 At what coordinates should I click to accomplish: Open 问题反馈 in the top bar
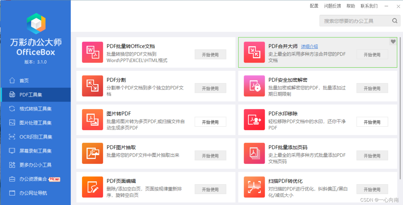point(333,6)
